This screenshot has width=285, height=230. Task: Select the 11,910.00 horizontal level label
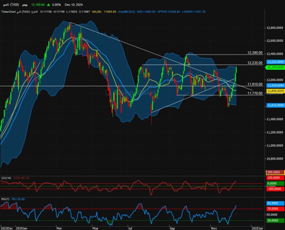pyautogui.click(x=255, y=84)
